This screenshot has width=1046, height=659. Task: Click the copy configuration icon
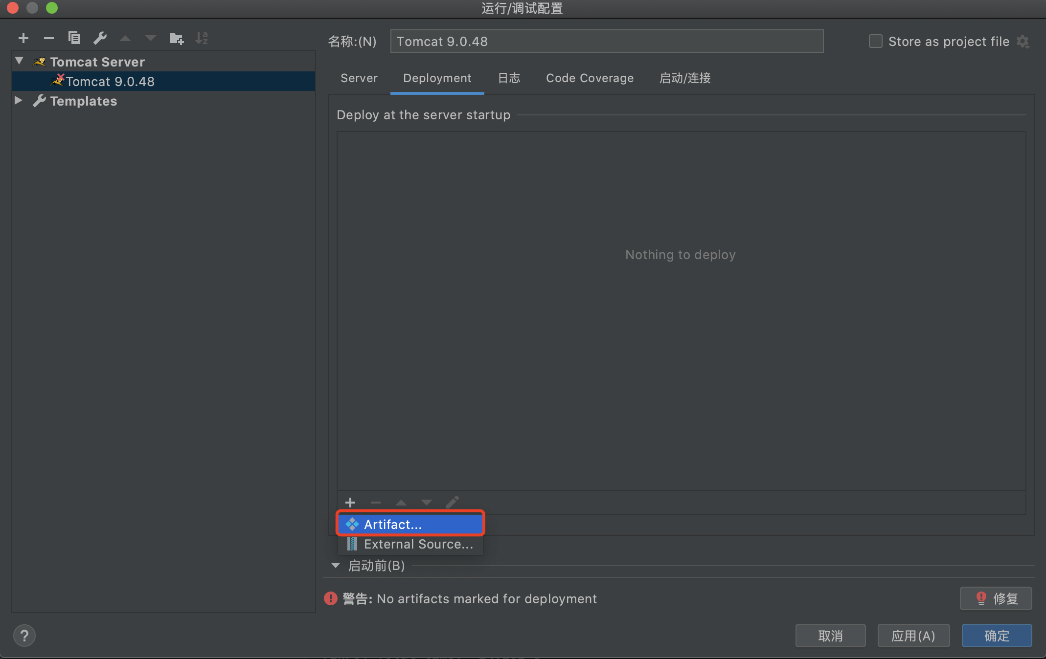point(74,38)
